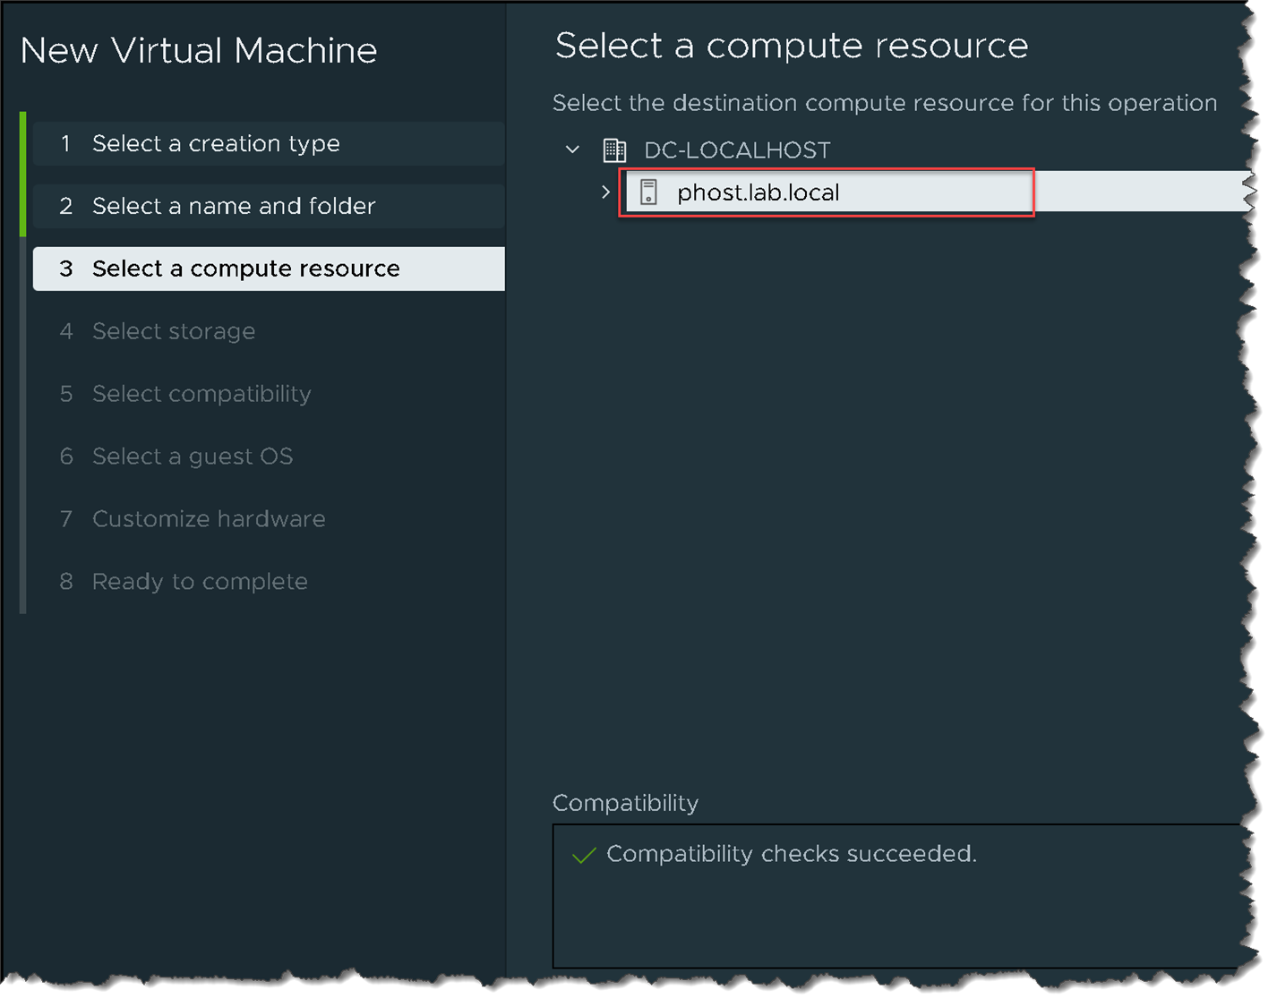
Task: Click the New Virtual Machine wizard title
Action: pyautogui.click(x=199, y=50)
